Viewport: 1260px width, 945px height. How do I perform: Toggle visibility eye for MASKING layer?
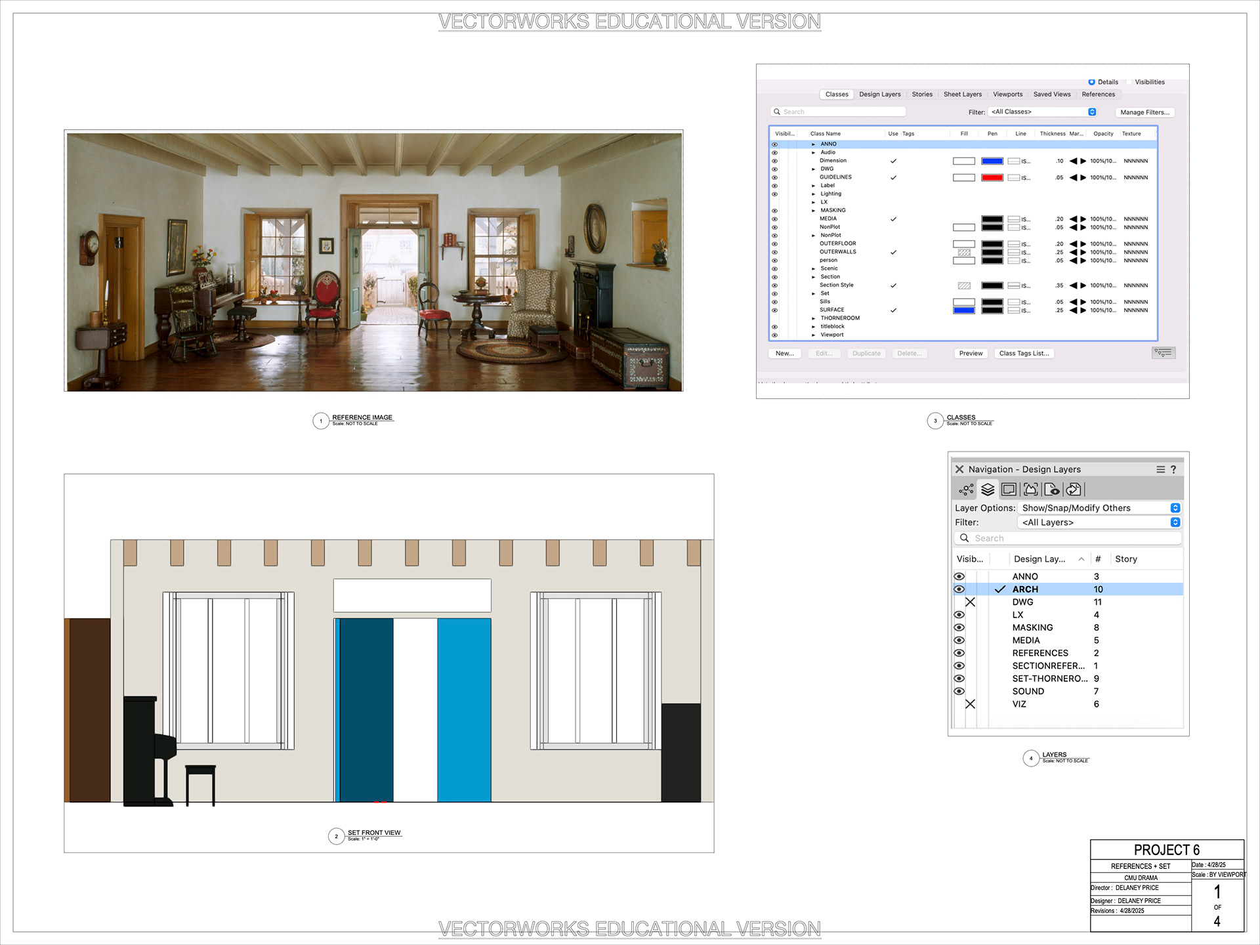pos(959,627)
